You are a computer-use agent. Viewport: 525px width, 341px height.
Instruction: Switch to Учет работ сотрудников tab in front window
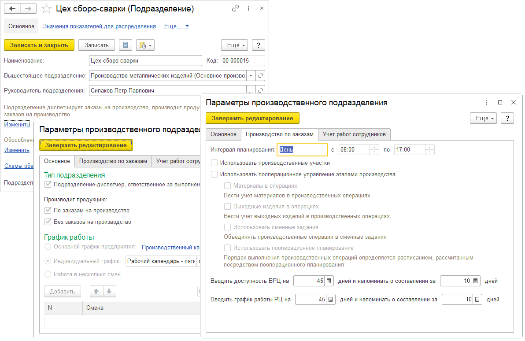[x=354, y=134]
